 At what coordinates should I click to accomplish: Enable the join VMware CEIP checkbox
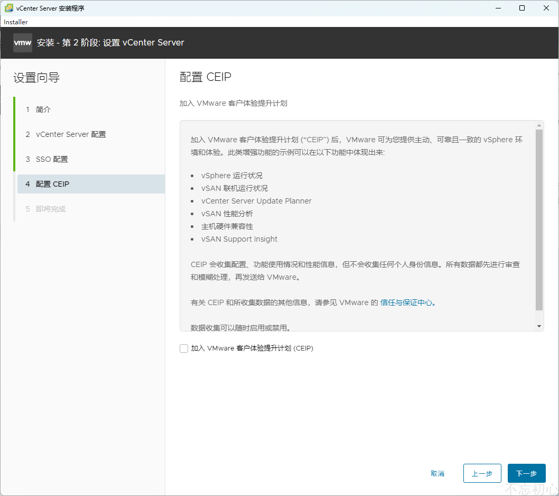coord(183,348)
